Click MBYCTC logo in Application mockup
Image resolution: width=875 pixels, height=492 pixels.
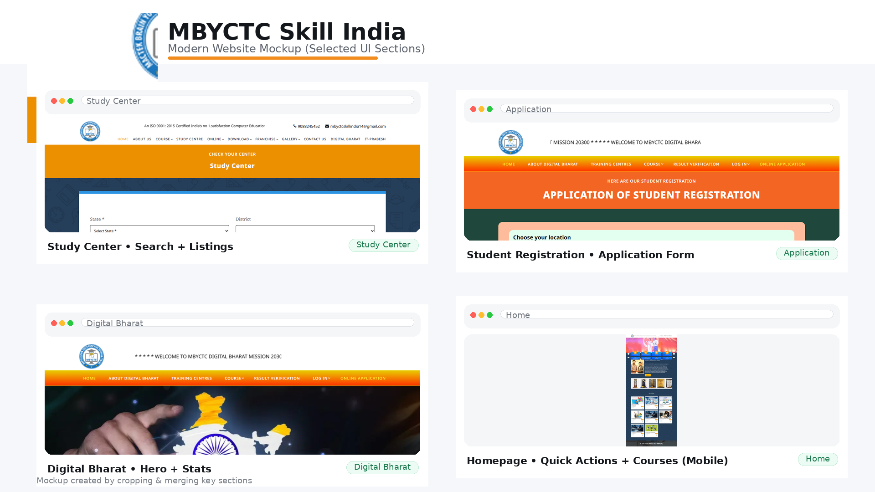(510, 142)
